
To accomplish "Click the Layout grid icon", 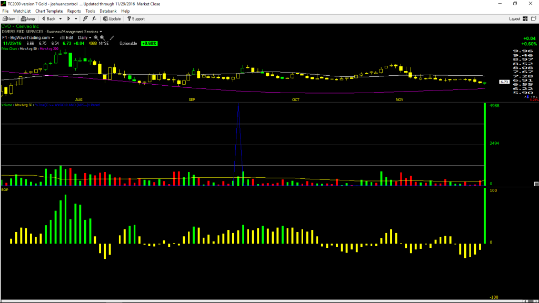I will coord(525,19).
